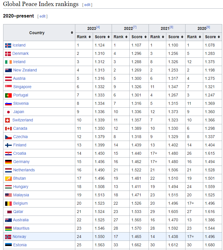This screenshot has width=223, height=250.
Task: Open the Austria article link
Action: [19, 78]
